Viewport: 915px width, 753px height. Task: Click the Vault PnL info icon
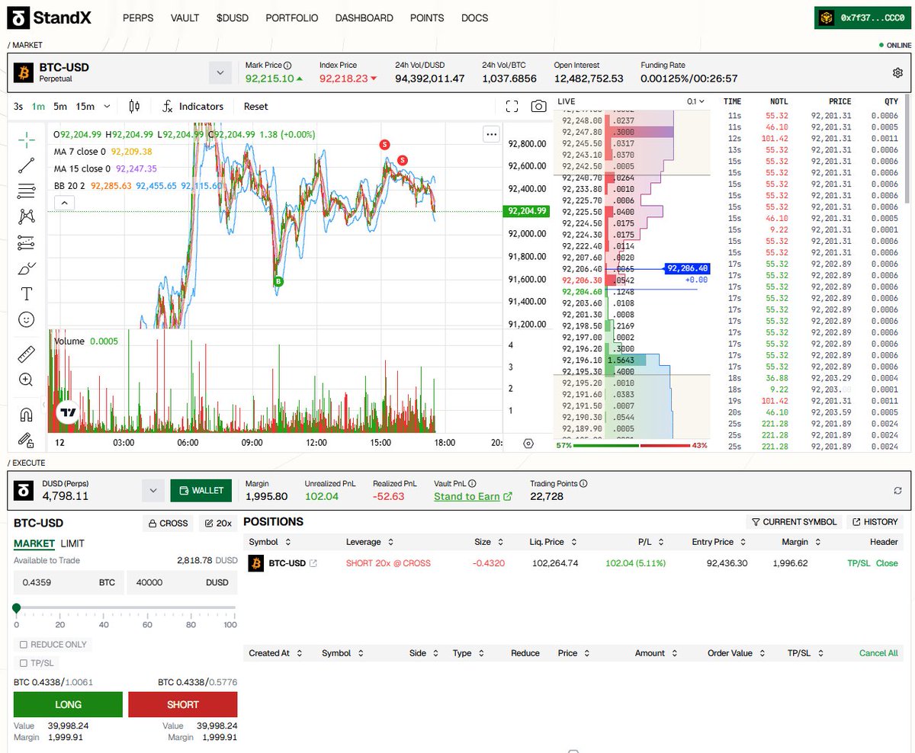tap(472, 483)
